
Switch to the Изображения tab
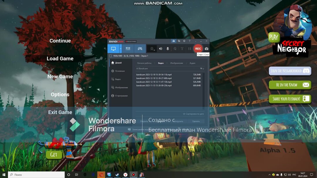pyautogui.click(x=176, y=63)
